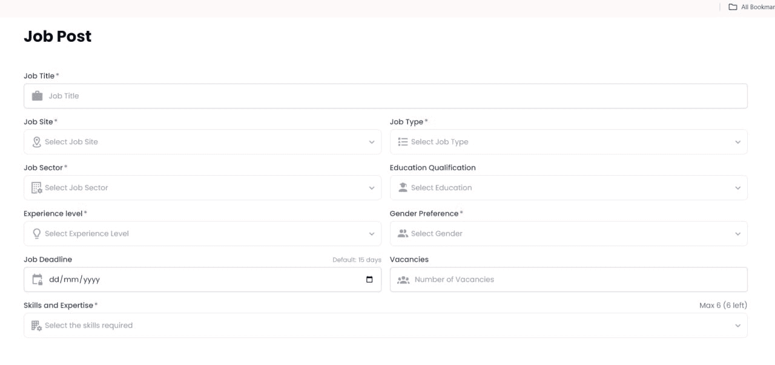
Task: Click the 'Default: 15 days' hint text
Action: [357, 260]
